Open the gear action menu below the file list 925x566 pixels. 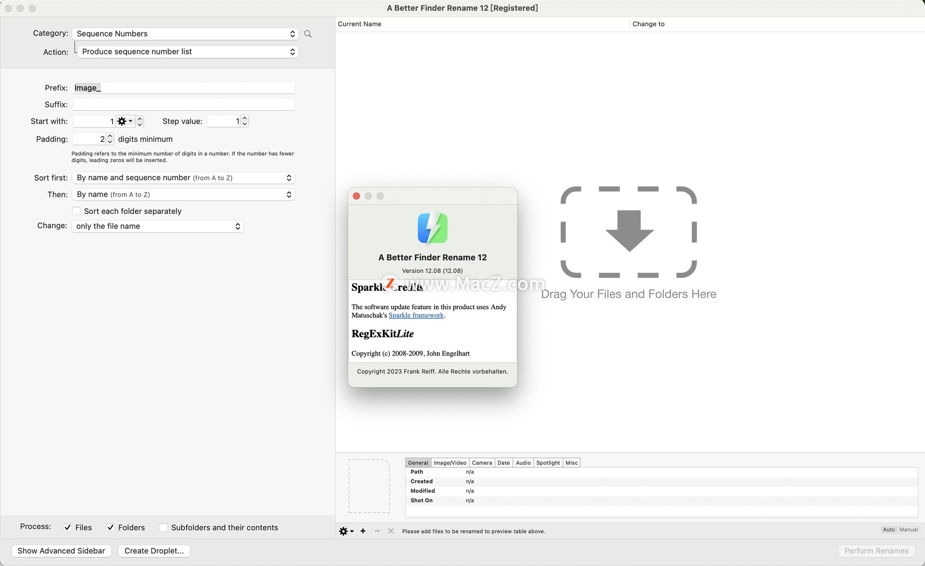(x=346, y=531)
